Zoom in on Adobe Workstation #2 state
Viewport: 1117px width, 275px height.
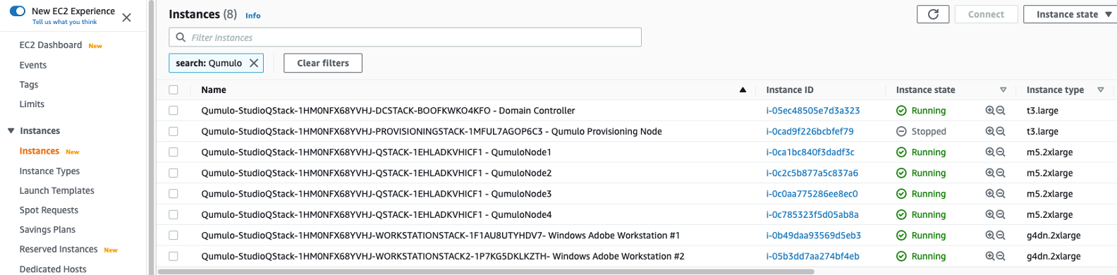pos(990,256)
